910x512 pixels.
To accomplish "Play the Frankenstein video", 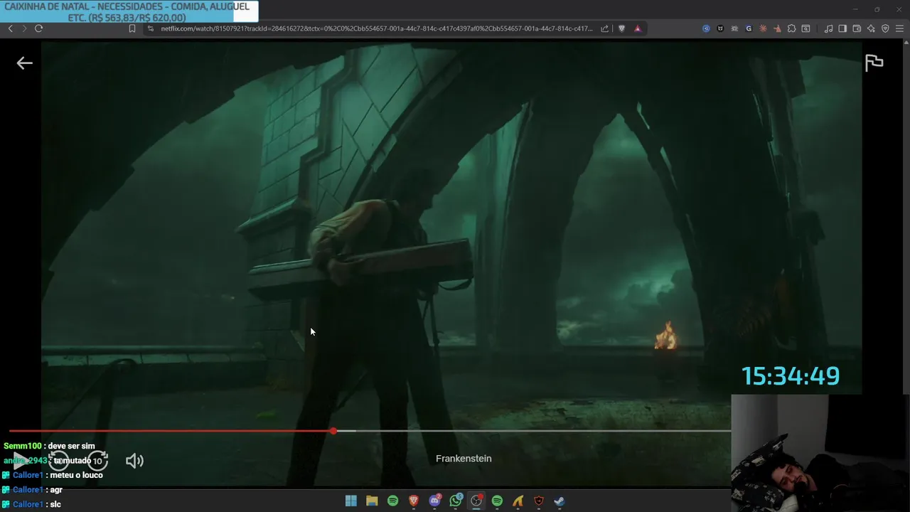I will [x=21, y=461].
